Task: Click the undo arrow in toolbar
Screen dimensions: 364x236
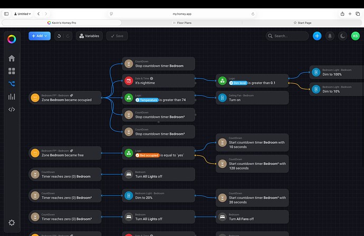Action: click(59, 36)
